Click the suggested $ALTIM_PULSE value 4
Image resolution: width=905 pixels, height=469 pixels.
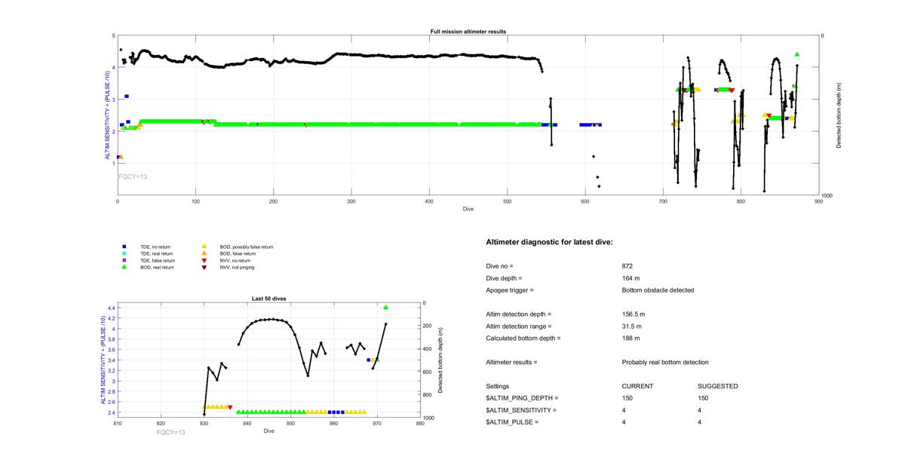[x=701, y=422]
